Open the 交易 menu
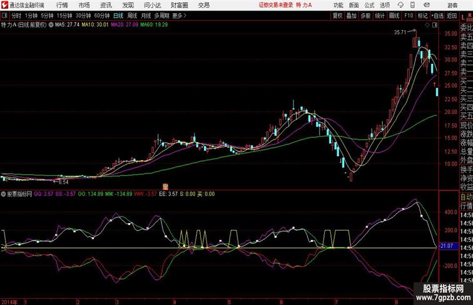Screen dimensions: 473x305 click(203, 5)
